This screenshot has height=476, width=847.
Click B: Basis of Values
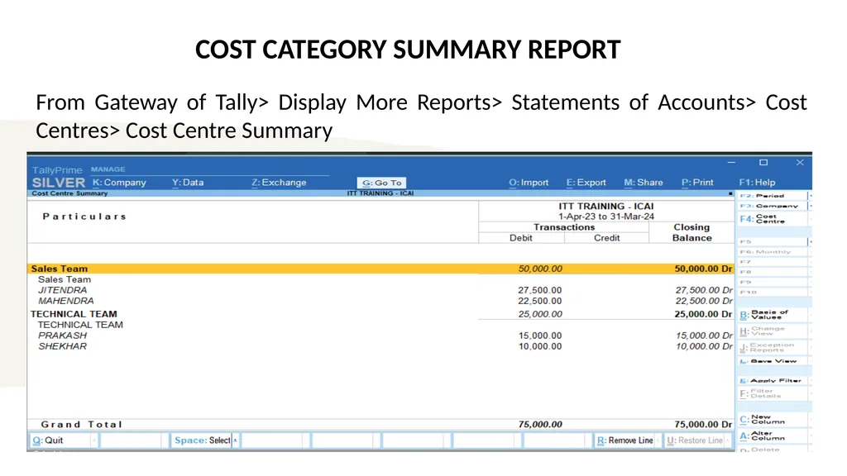pos(772,315)
